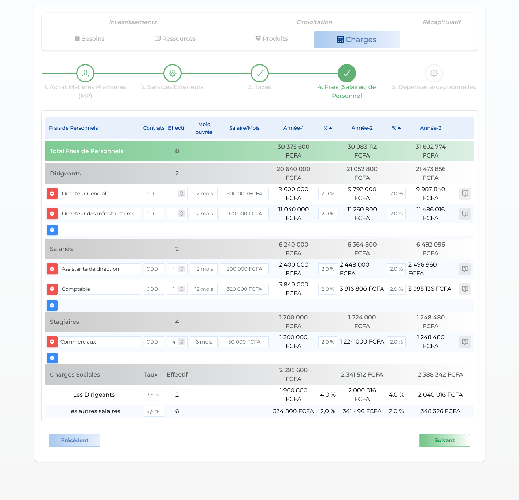
Task: Open contract type dropdown for Comptable
Action: click(x=153, y=289)
